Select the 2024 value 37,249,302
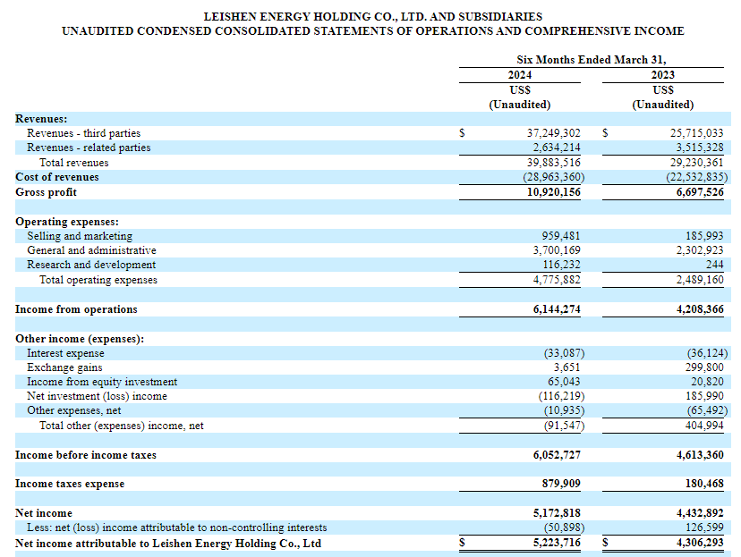 coord(553,133)
